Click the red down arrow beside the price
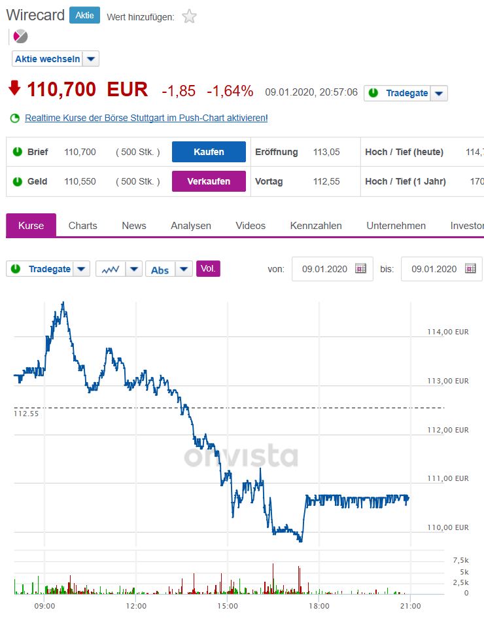 coord(14,89)
